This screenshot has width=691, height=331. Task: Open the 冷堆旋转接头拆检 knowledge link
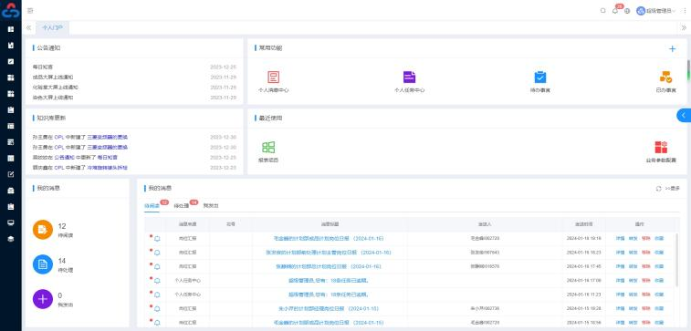107,168
